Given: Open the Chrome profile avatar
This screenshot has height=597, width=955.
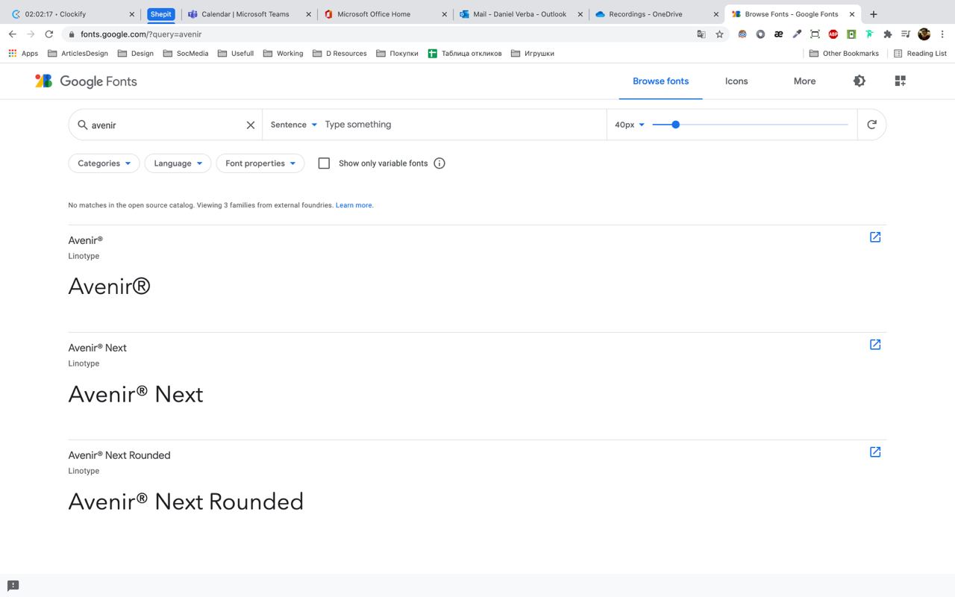Looking at the screenshot, I should (924, 34).
